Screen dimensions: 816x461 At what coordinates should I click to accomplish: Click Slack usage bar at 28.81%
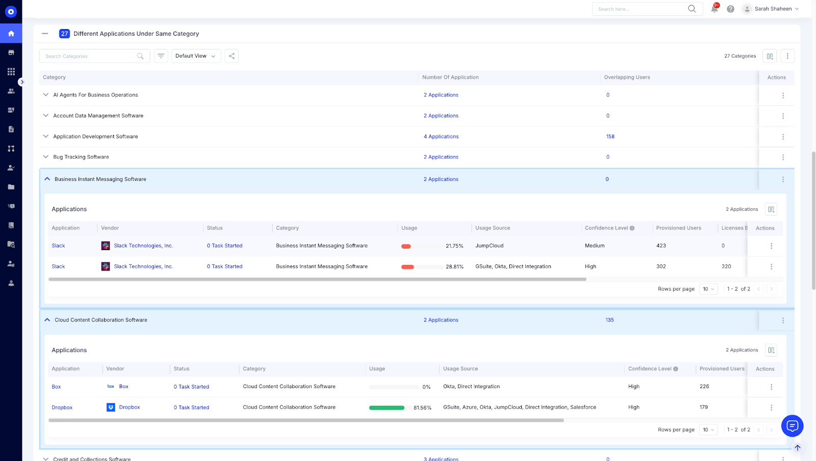[x=422, y=267]
